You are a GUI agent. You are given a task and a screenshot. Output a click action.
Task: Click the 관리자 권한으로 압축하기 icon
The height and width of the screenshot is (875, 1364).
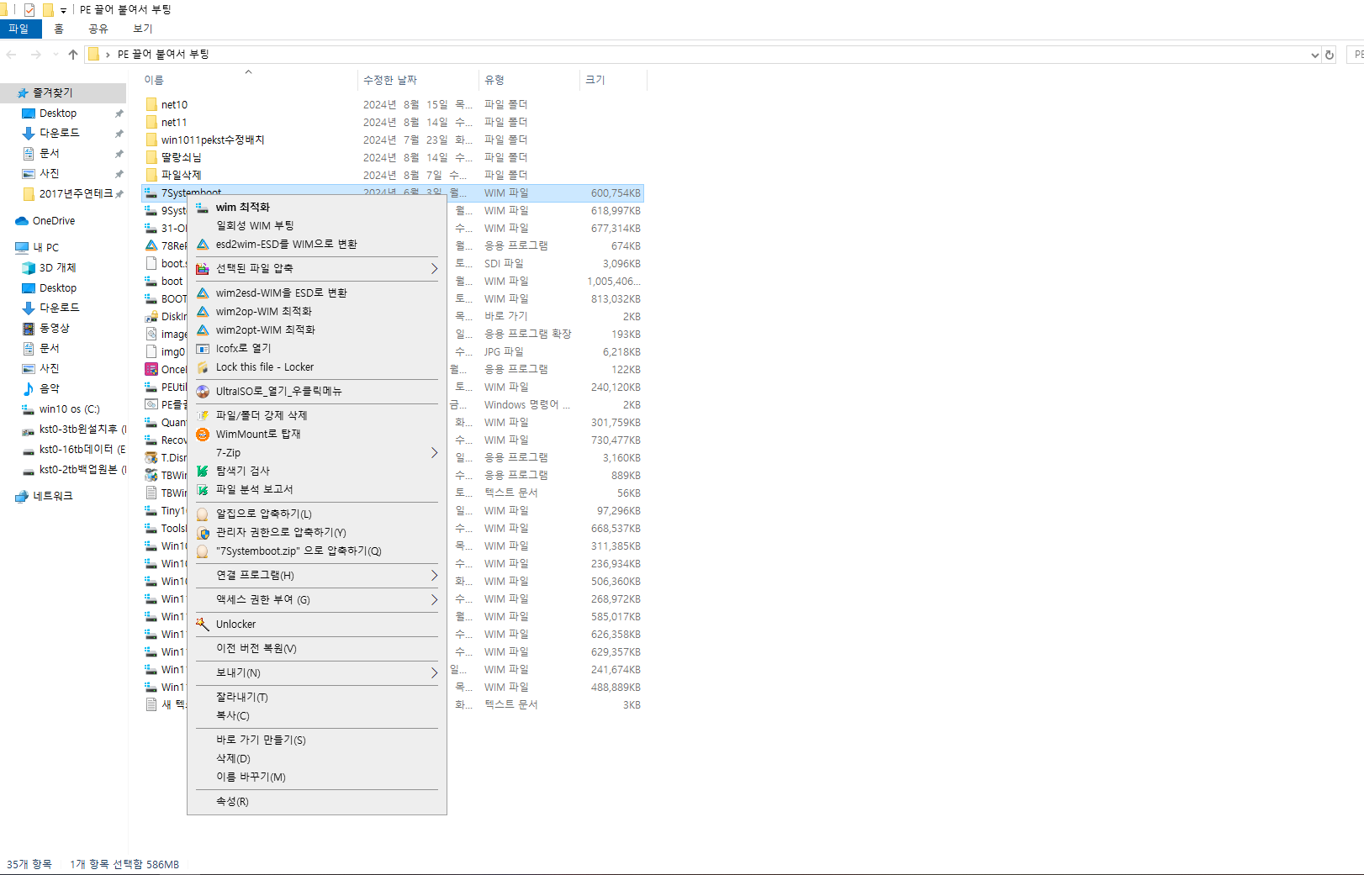(x=203, y=532)
